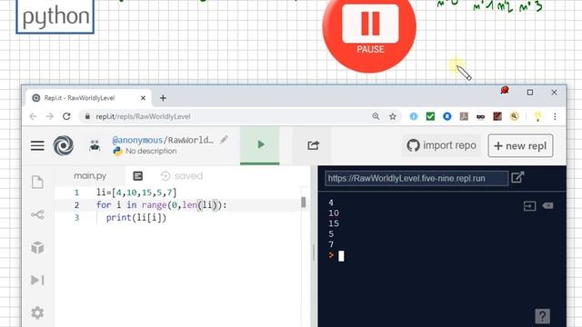Click the blue info extension icon
Image resolution: width=582 pixels, height=327 pixels.
coord(414,116)
